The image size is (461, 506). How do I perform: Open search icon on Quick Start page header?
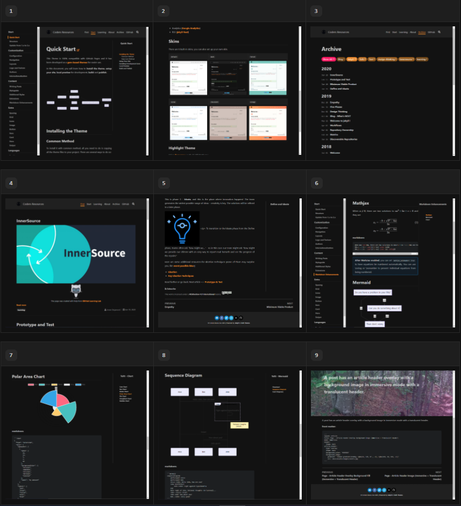(137, 32)
